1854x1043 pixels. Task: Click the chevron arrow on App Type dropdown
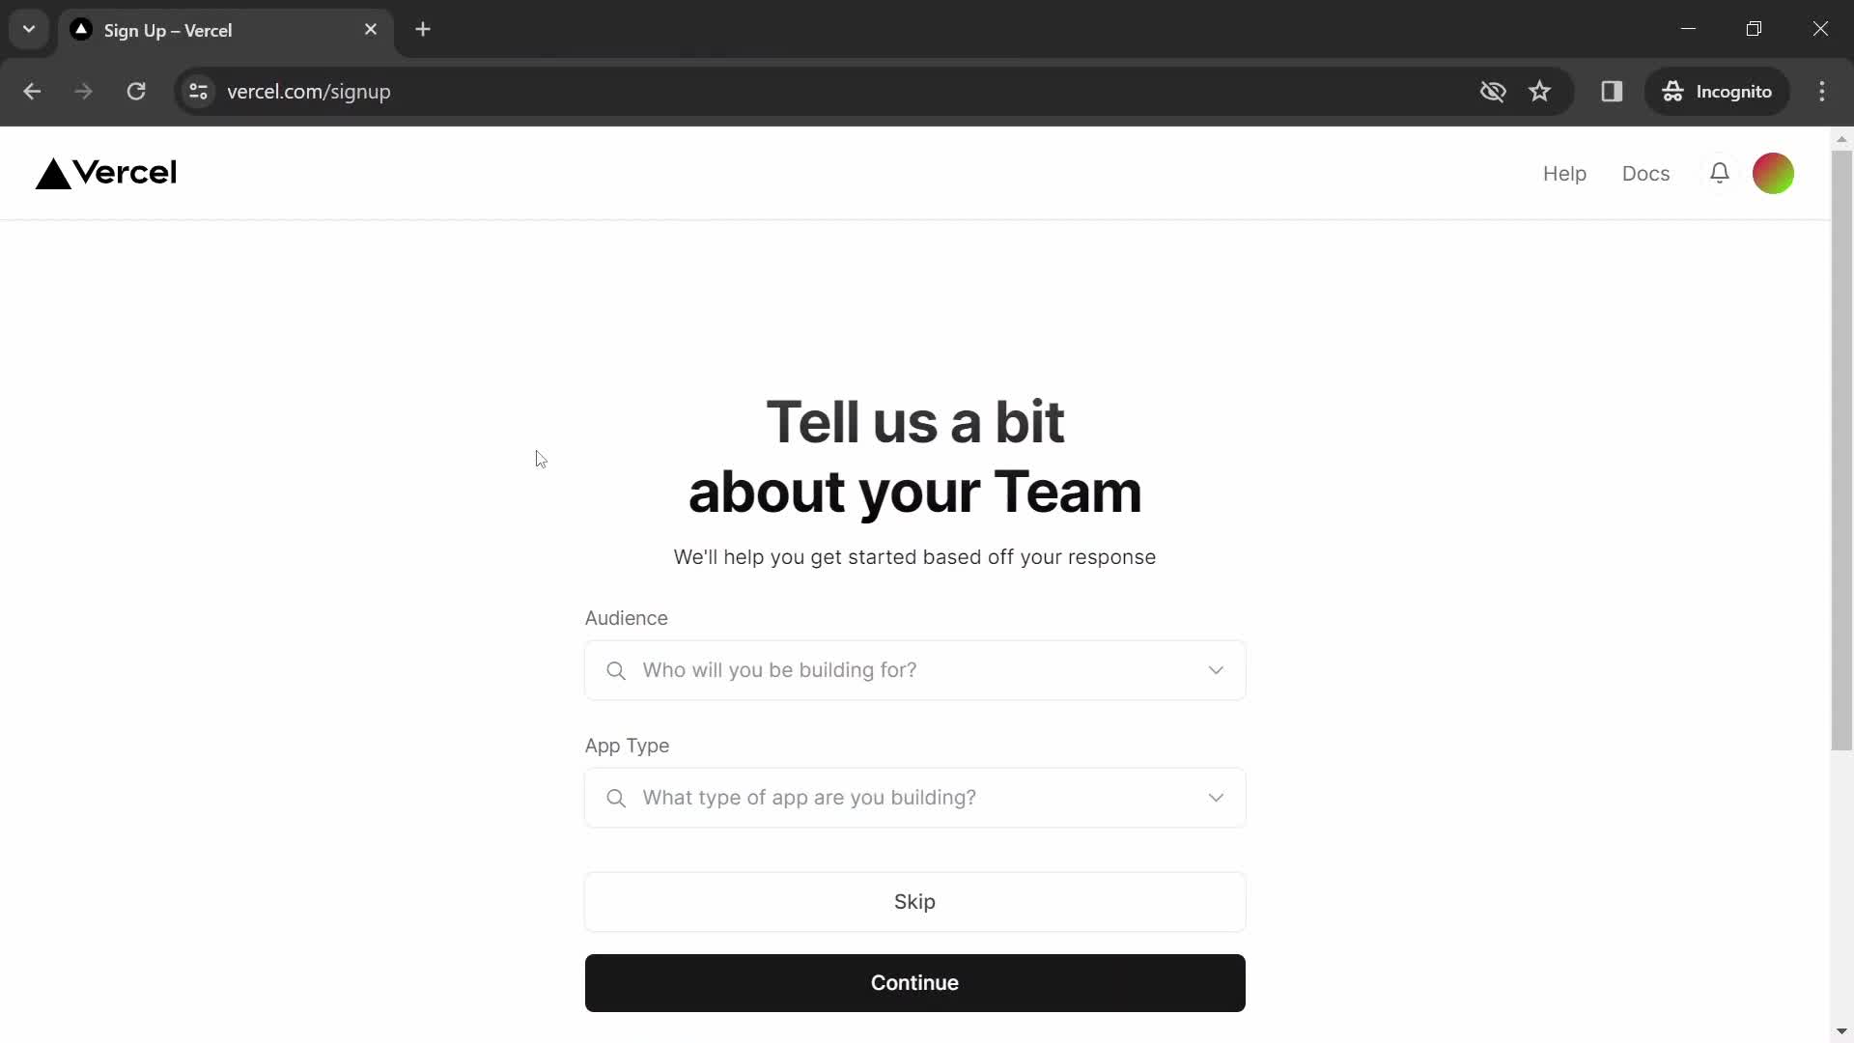1216,796
